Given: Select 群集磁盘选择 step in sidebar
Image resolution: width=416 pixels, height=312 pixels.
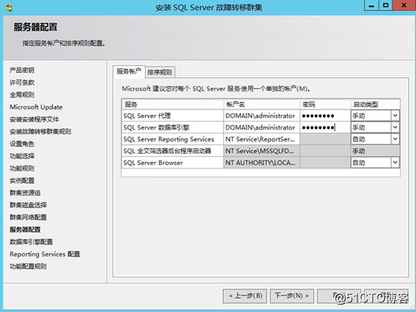Looking at the screenshot, I should click(x=28, y=205).
